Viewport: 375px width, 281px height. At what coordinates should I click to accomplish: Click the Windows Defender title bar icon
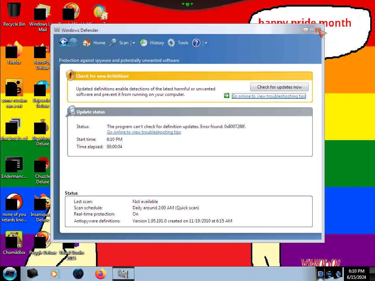tap(57, 30)
